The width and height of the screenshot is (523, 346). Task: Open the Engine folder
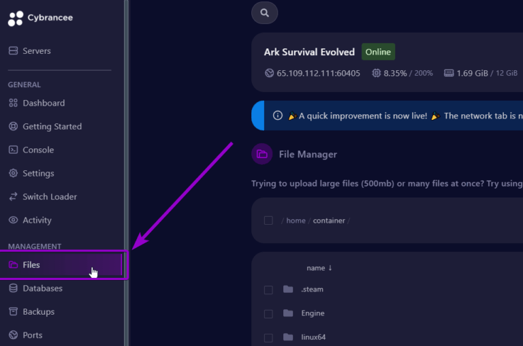pos(313,313)
